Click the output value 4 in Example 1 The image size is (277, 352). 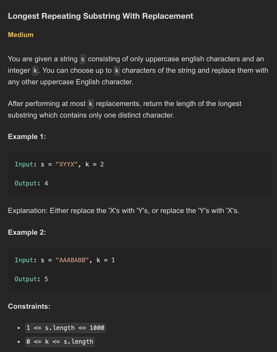pyautogui.click(x=46, y=183)
